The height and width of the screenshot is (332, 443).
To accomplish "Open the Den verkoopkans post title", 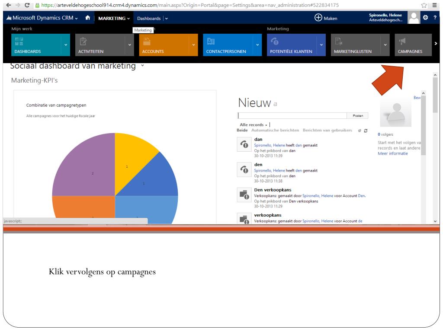I will (273, 190).
